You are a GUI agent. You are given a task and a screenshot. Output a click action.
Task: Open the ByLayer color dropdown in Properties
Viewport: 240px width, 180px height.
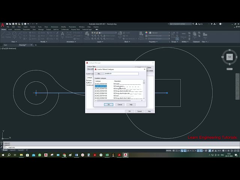click(x=159, y=33)
